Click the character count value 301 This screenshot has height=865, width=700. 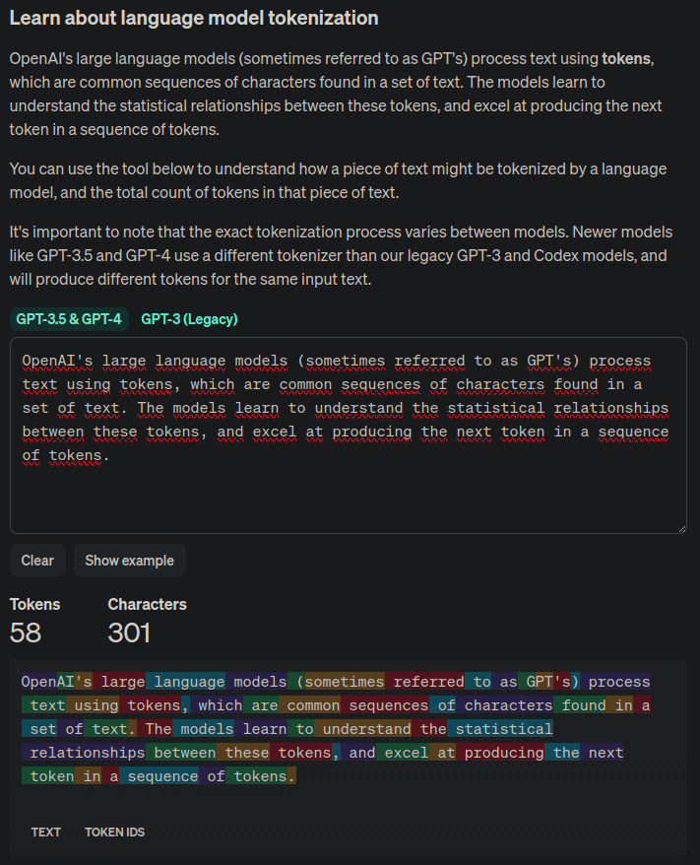point(129,632)
